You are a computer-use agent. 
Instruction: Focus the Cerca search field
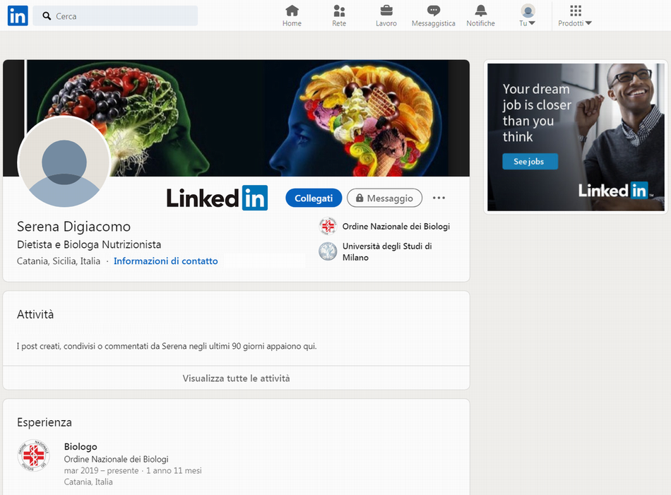pyautogui.click(x=115, y=16)
